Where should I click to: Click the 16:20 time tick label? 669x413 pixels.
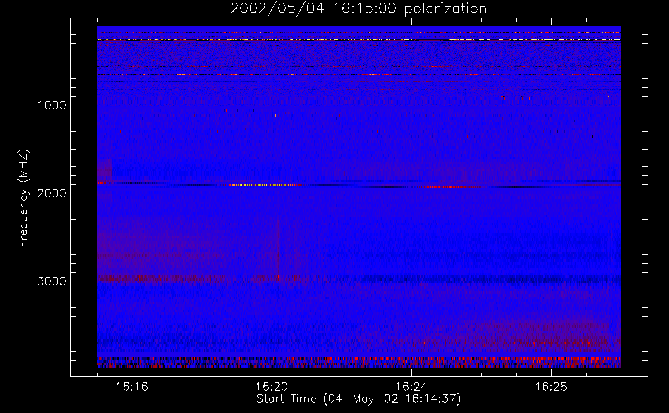272,387
